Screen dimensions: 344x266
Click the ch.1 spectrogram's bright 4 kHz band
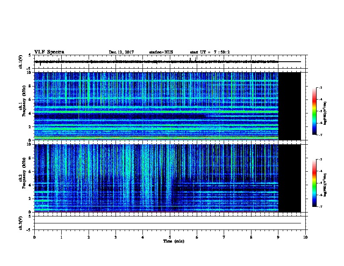click(x=156, y=112)
